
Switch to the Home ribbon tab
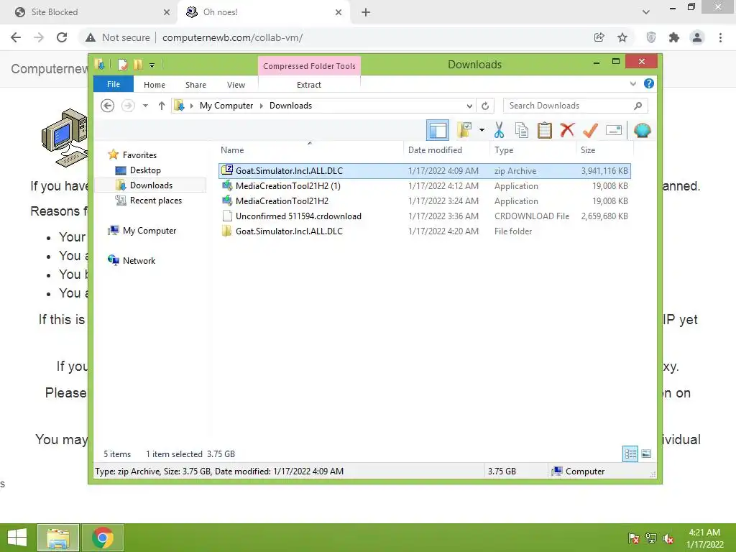tap(155, 85)
